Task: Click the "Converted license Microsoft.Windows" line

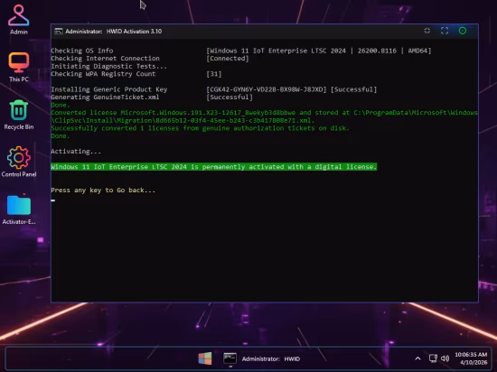Action: point(264,116)
